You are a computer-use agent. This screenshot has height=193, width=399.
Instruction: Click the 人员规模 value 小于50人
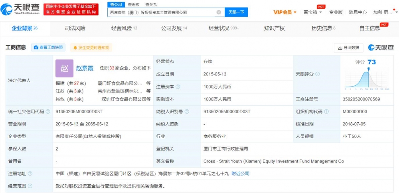[352, 136]
